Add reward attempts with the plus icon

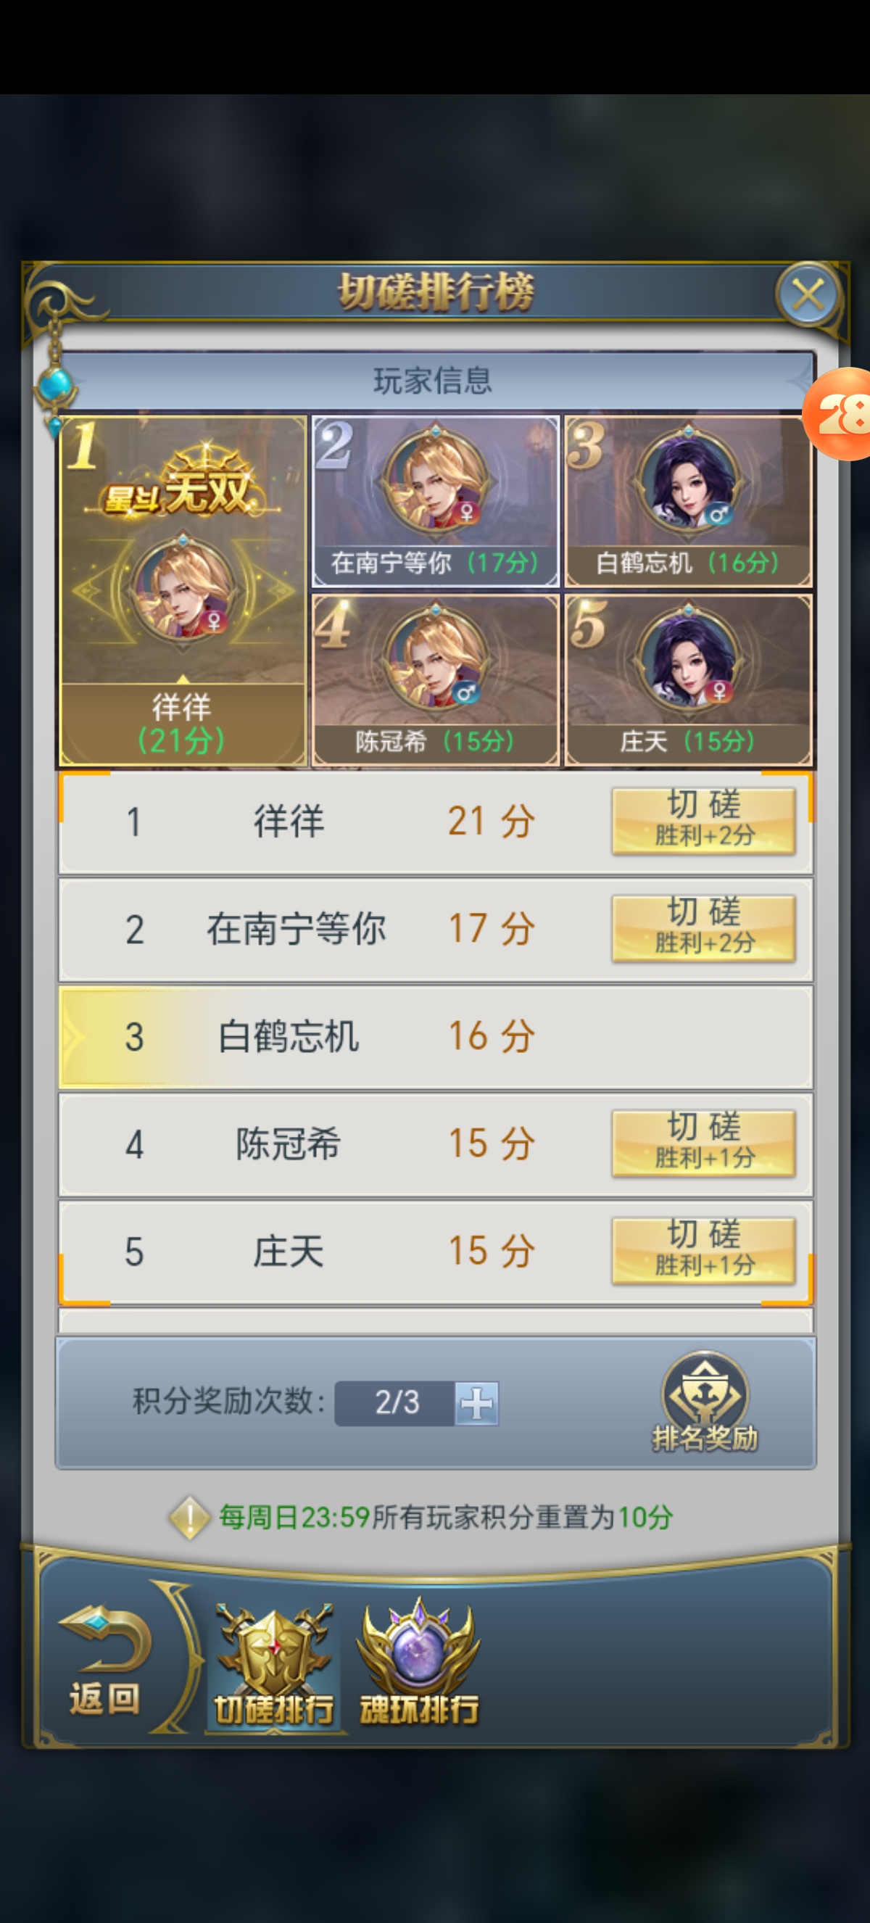coord(477,1403)
